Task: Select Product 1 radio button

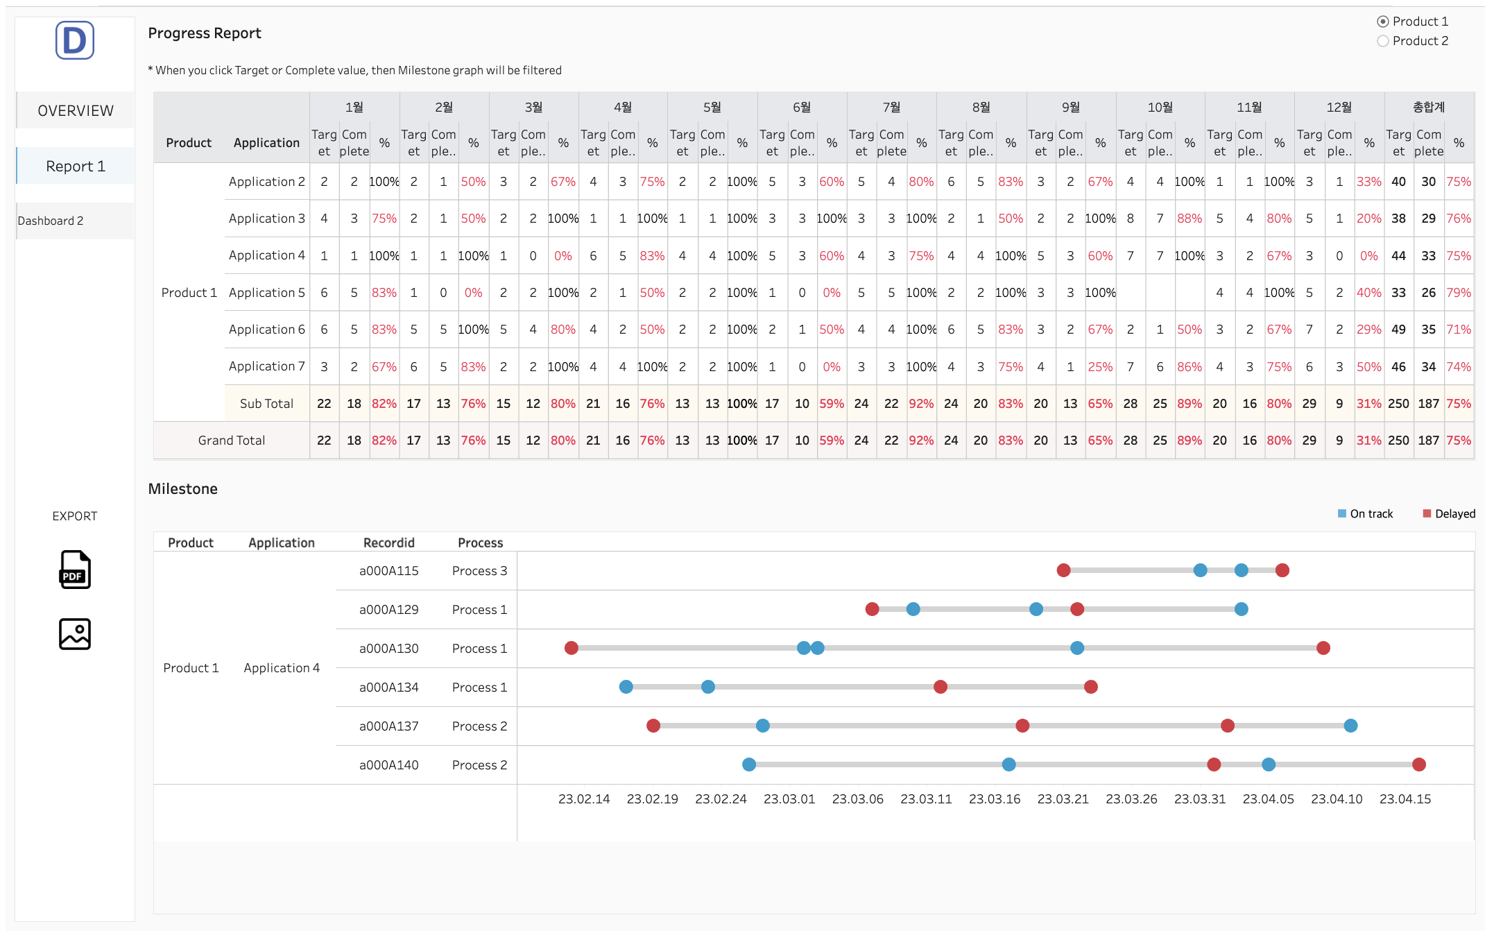Action: point(1383,22)
